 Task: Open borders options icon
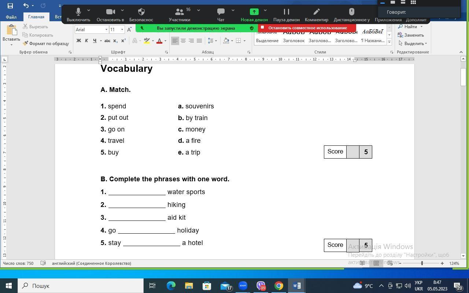point(239,41)
